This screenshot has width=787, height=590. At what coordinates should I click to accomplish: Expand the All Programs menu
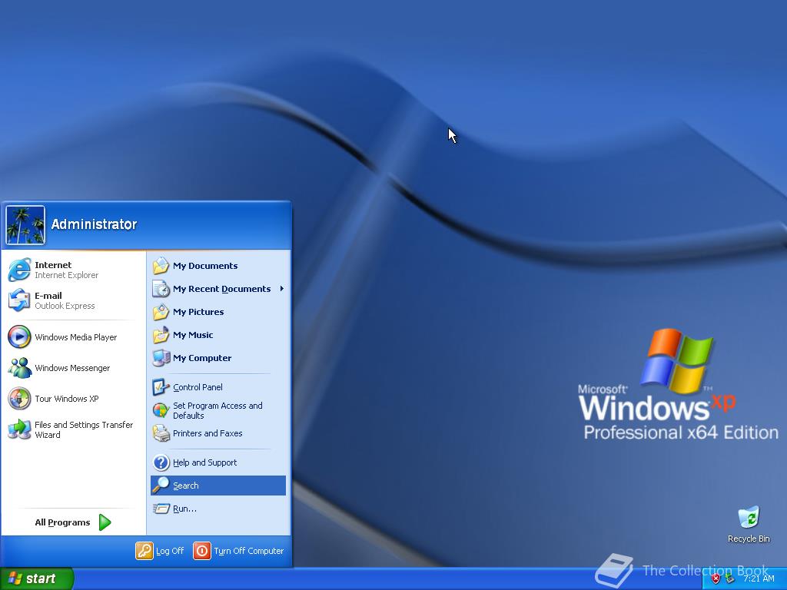[x=61, y=522]
